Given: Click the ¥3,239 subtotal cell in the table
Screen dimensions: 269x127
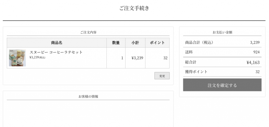Looking at the screenshot, I should click(x=137, y=58).
